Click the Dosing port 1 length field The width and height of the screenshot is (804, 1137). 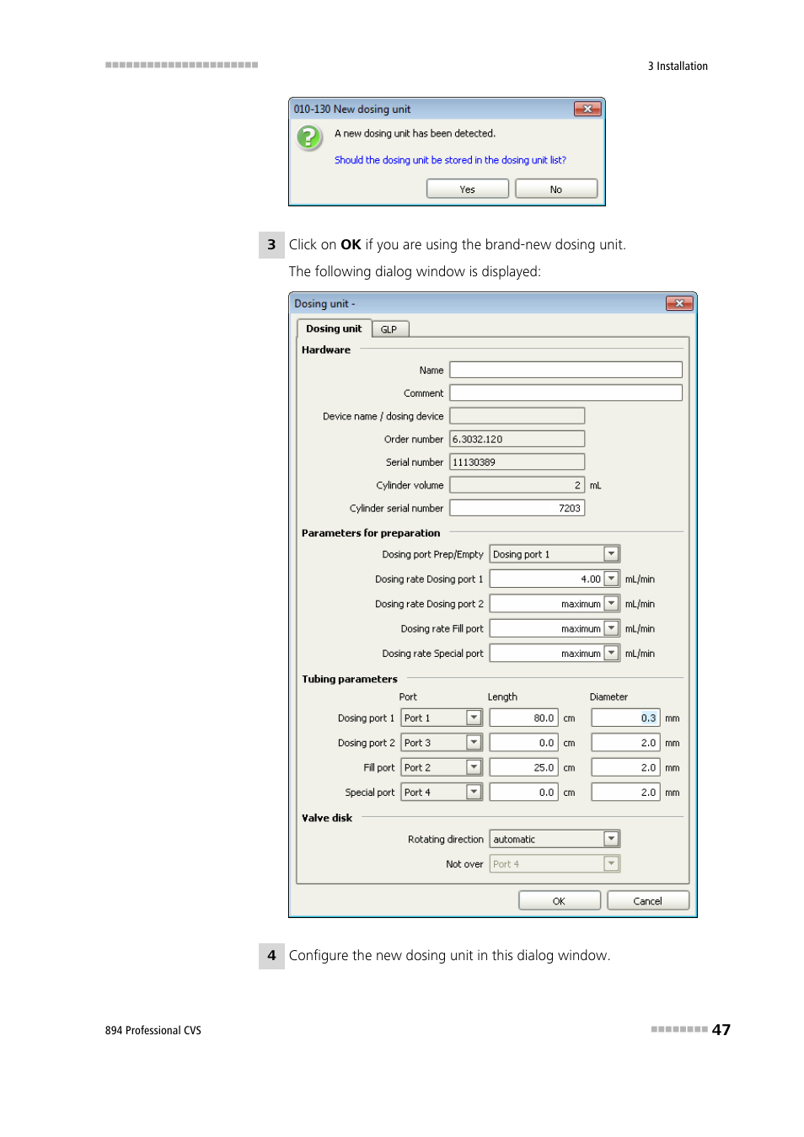tap(523, 718)
